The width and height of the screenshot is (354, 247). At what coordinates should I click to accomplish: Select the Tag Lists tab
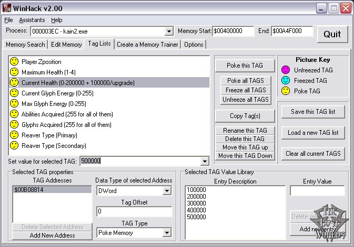tap(99, 44)
